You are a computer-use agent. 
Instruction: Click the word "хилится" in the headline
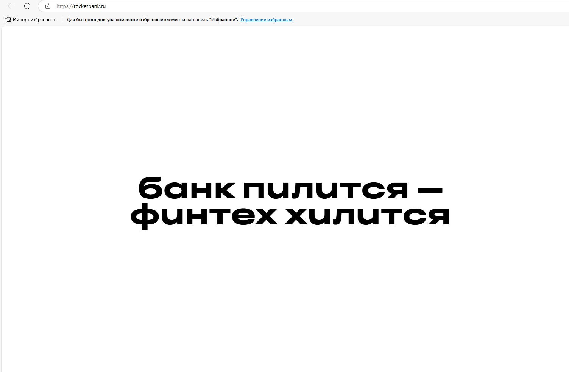[x=367, y=216]
